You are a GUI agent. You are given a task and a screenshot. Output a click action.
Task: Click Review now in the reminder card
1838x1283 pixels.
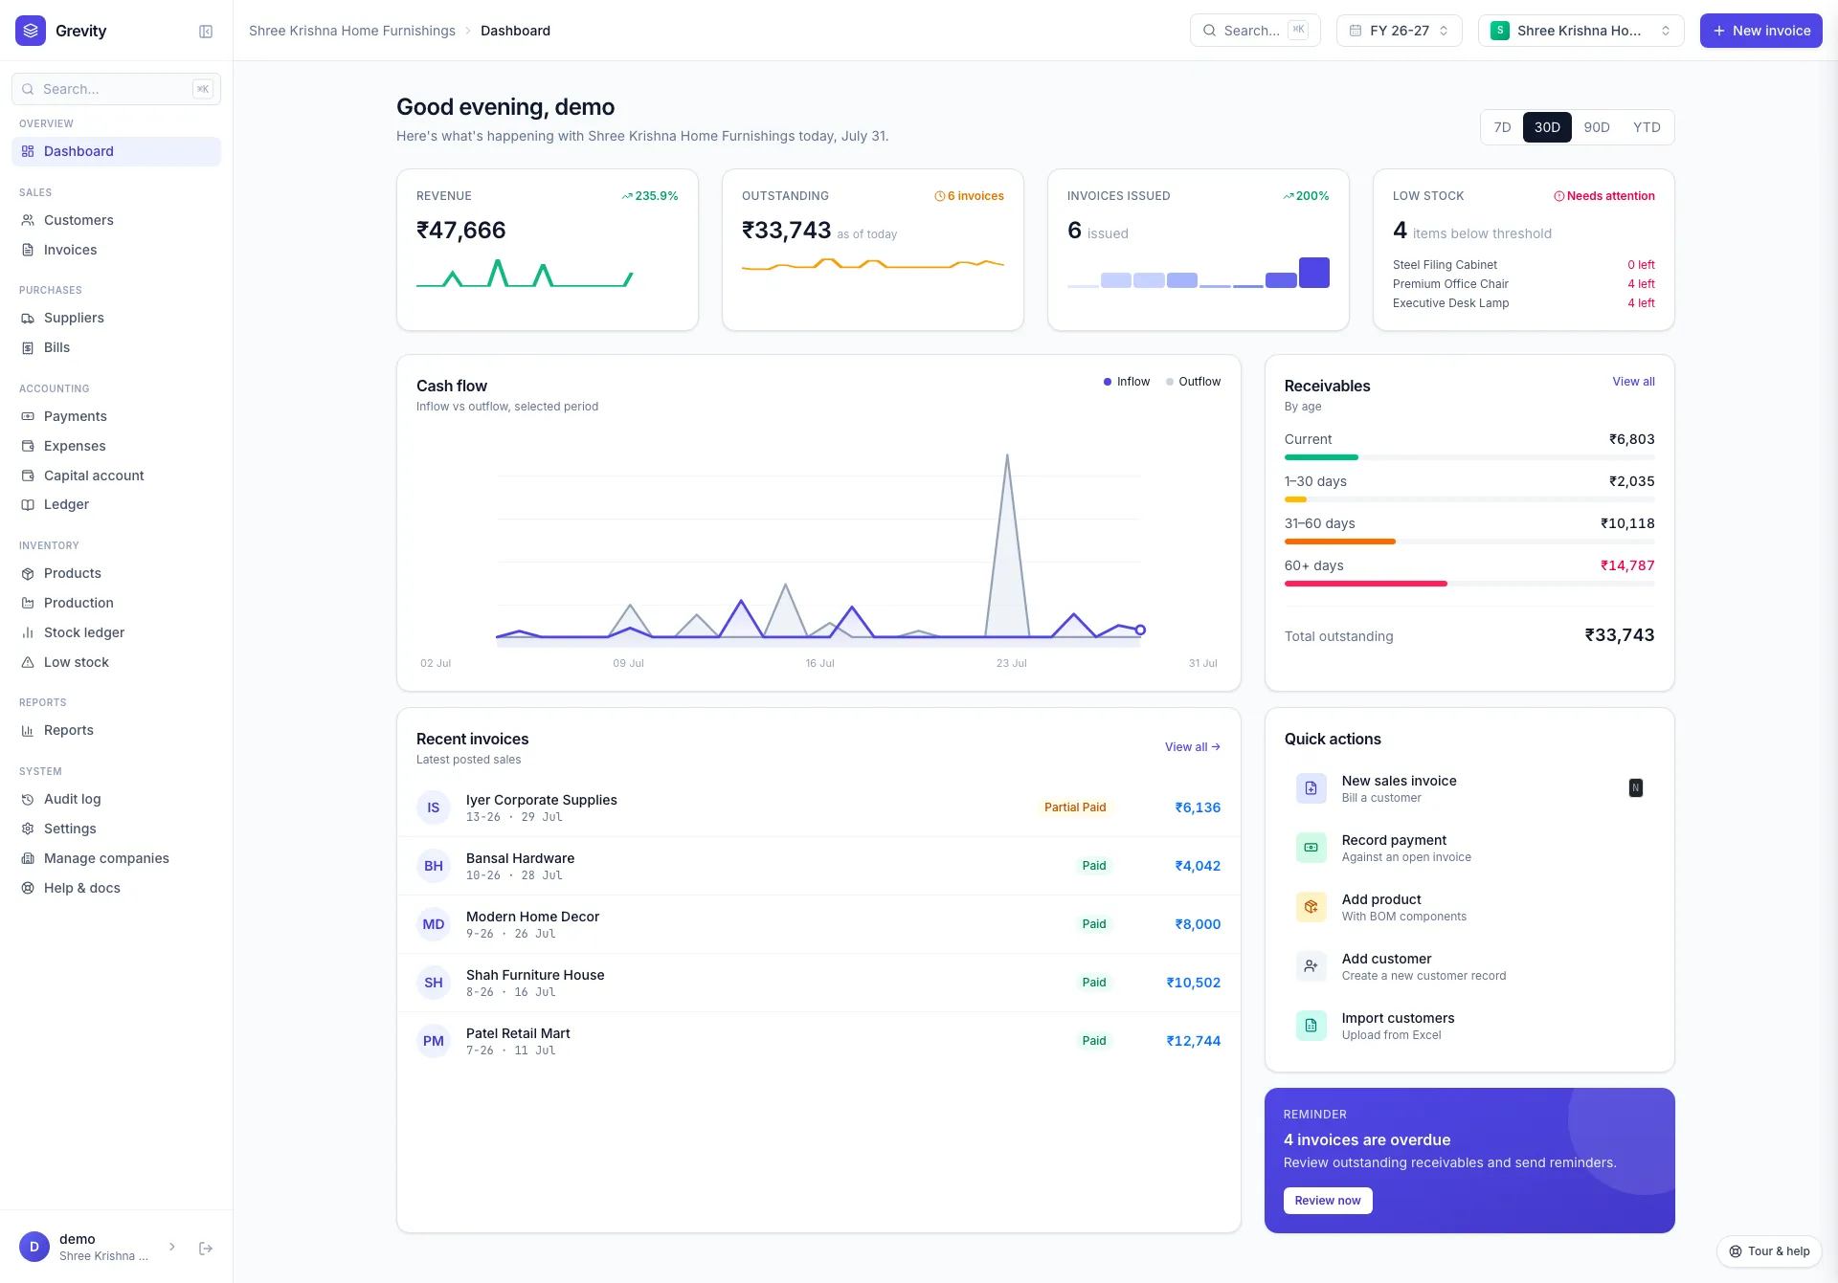[1327, 1201]
